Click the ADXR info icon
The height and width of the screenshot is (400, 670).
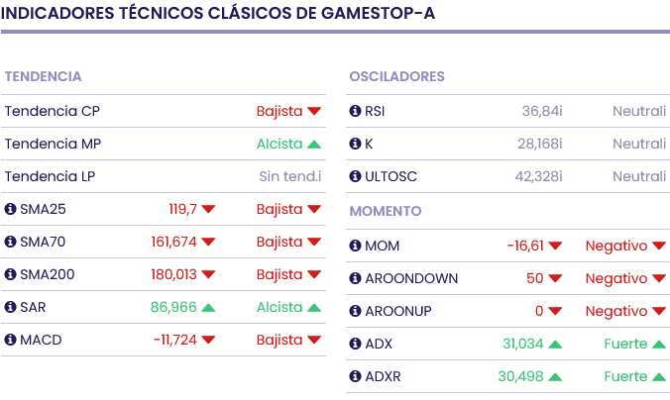pyautogui.click(x=356, y=376)
